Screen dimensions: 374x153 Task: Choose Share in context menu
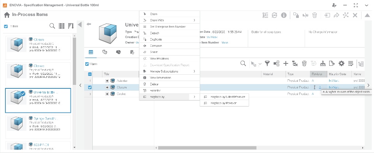pos(169,52)
